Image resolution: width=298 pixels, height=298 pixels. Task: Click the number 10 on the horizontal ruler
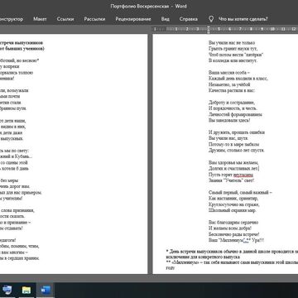tap(272, 29)
